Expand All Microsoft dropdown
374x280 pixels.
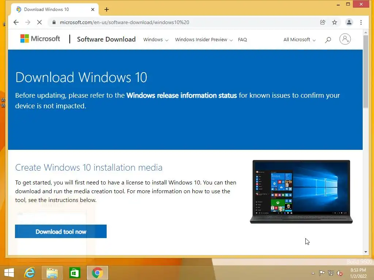pyautogui.click(x=299, y=39)
